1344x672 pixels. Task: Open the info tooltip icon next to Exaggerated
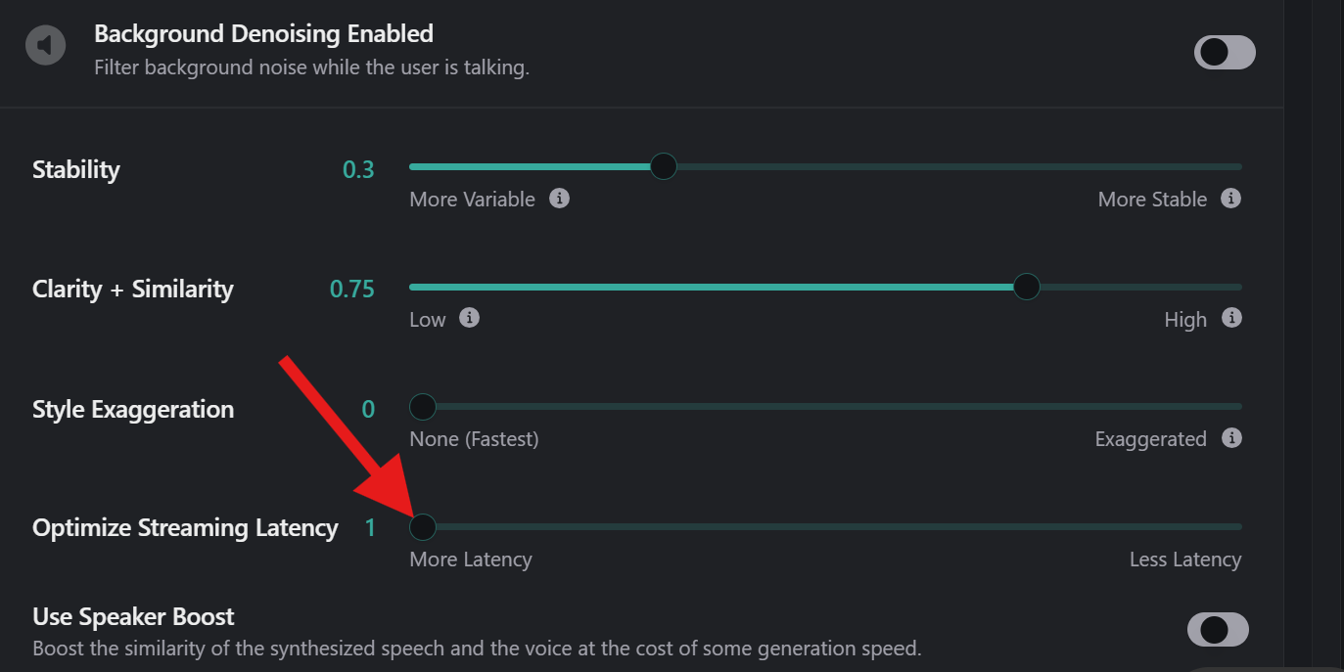click(x=1232, y=437)
